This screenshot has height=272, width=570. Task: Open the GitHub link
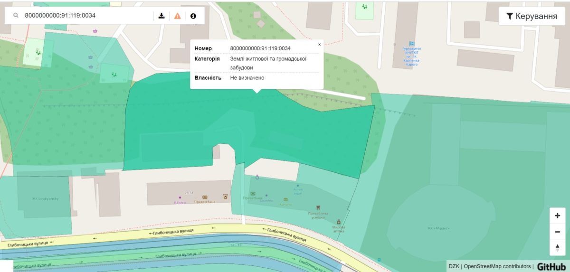click(551, 266)
